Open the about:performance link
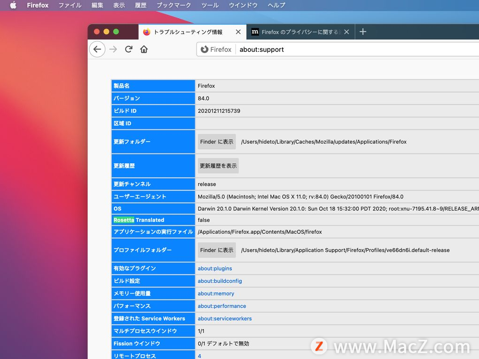The height and width of the screenshot is (359, 479). click(222, 306)
